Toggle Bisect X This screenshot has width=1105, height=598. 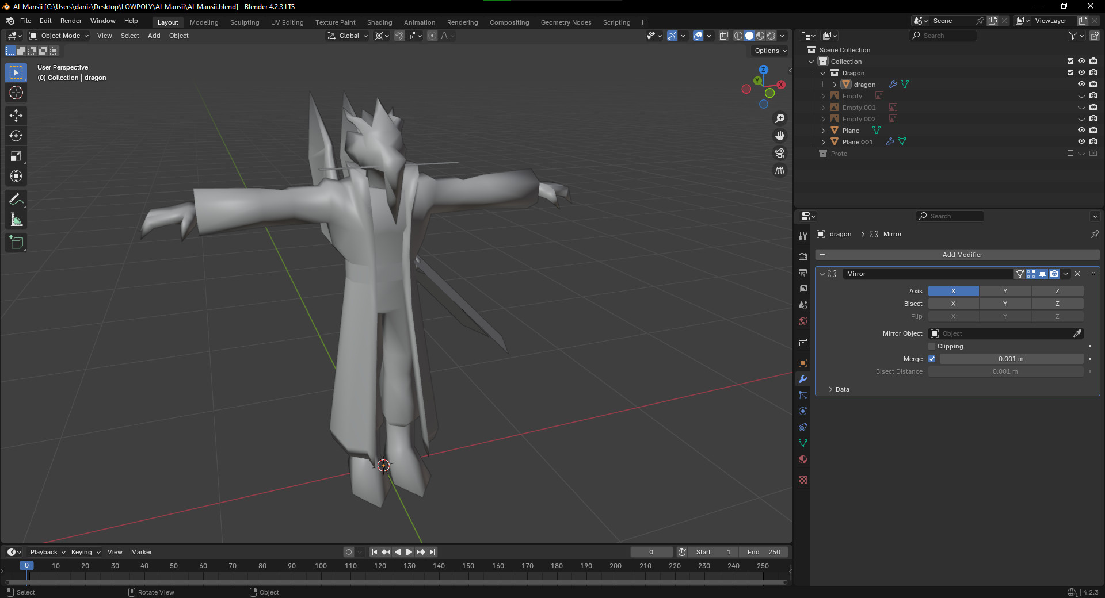[x=953, y=304]
